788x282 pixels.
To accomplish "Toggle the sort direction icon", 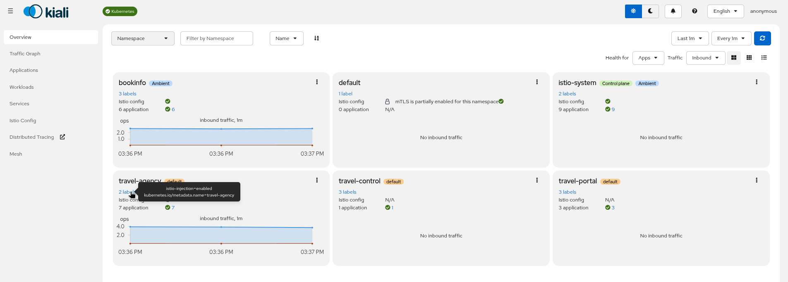I will click(x=316, y=38).
